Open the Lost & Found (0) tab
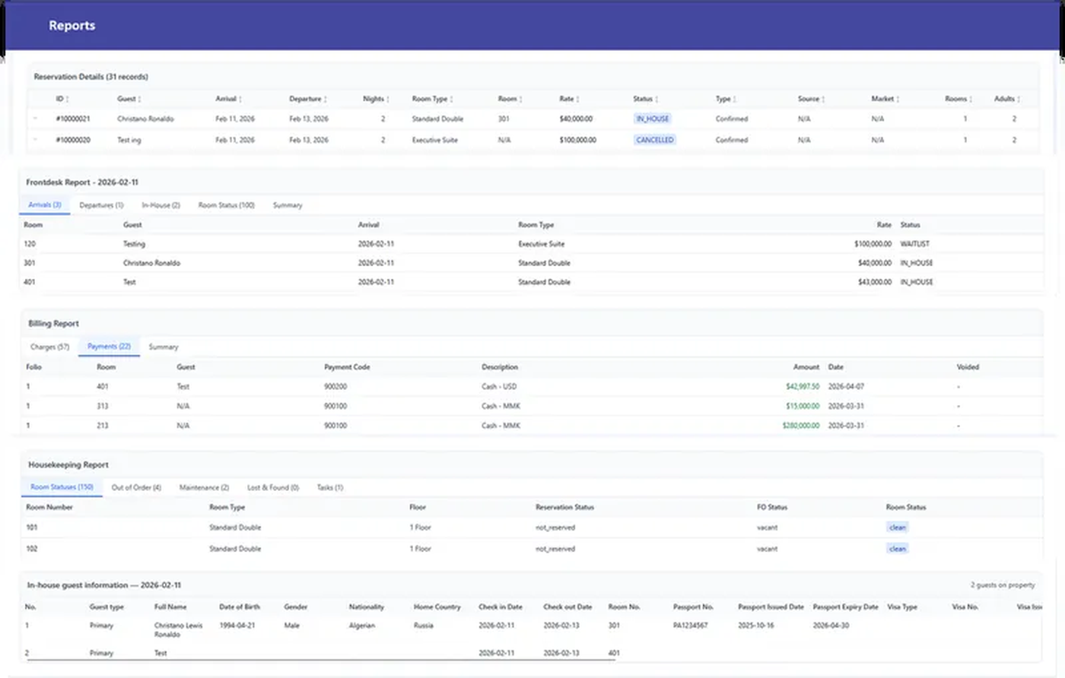The width and height of the screenshot is (1065, 678). click(x=273, y=487)
